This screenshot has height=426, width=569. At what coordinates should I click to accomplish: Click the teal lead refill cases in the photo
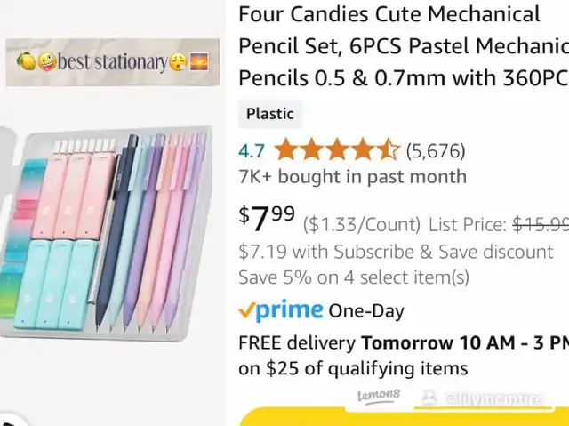tap(56, 285)
